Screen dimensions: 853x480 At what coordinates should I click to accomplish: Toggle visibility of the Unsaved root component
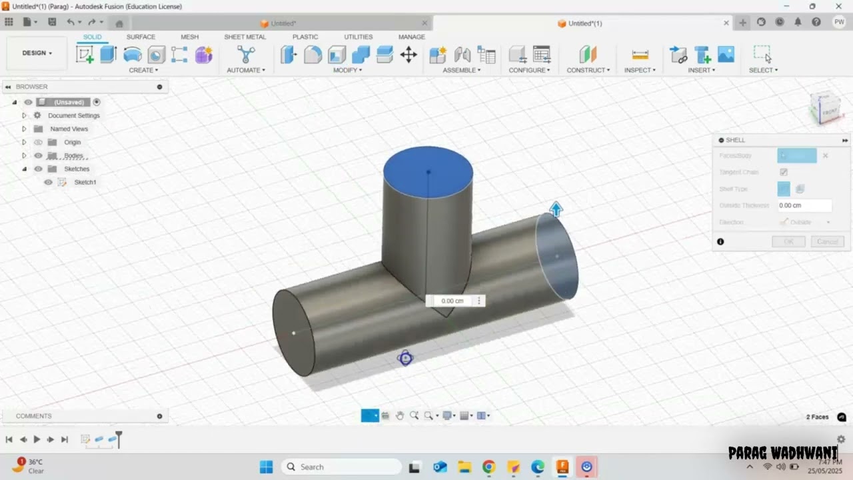[28, 102]
